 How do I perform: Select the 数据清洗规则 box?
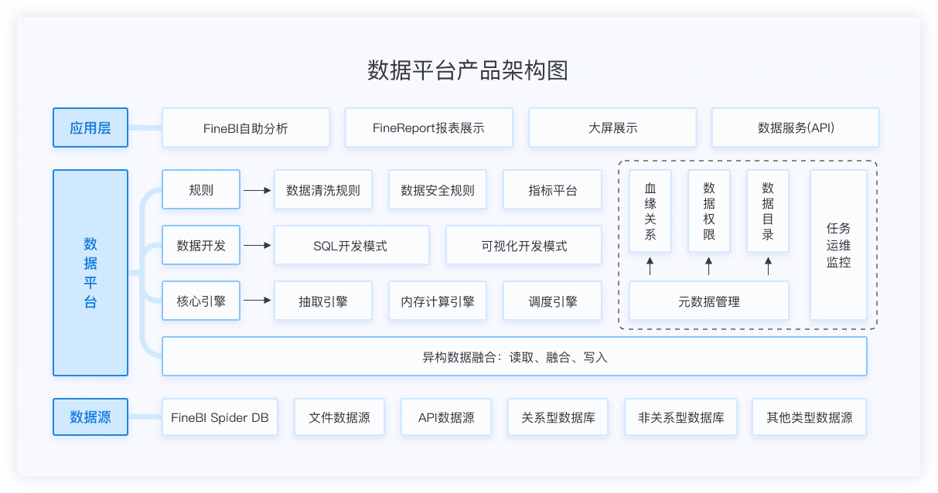coord(323,189)
